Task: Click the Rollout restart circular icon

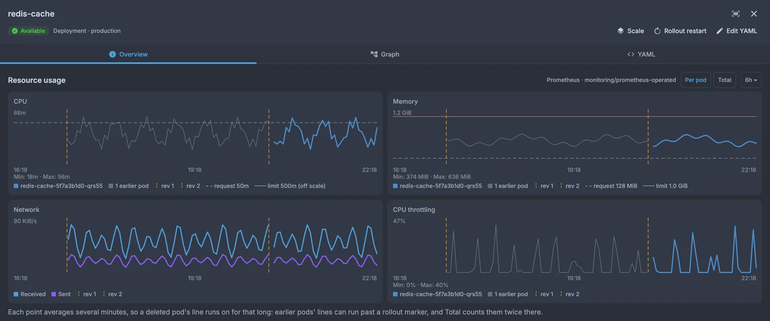Action: pos(657,31)
